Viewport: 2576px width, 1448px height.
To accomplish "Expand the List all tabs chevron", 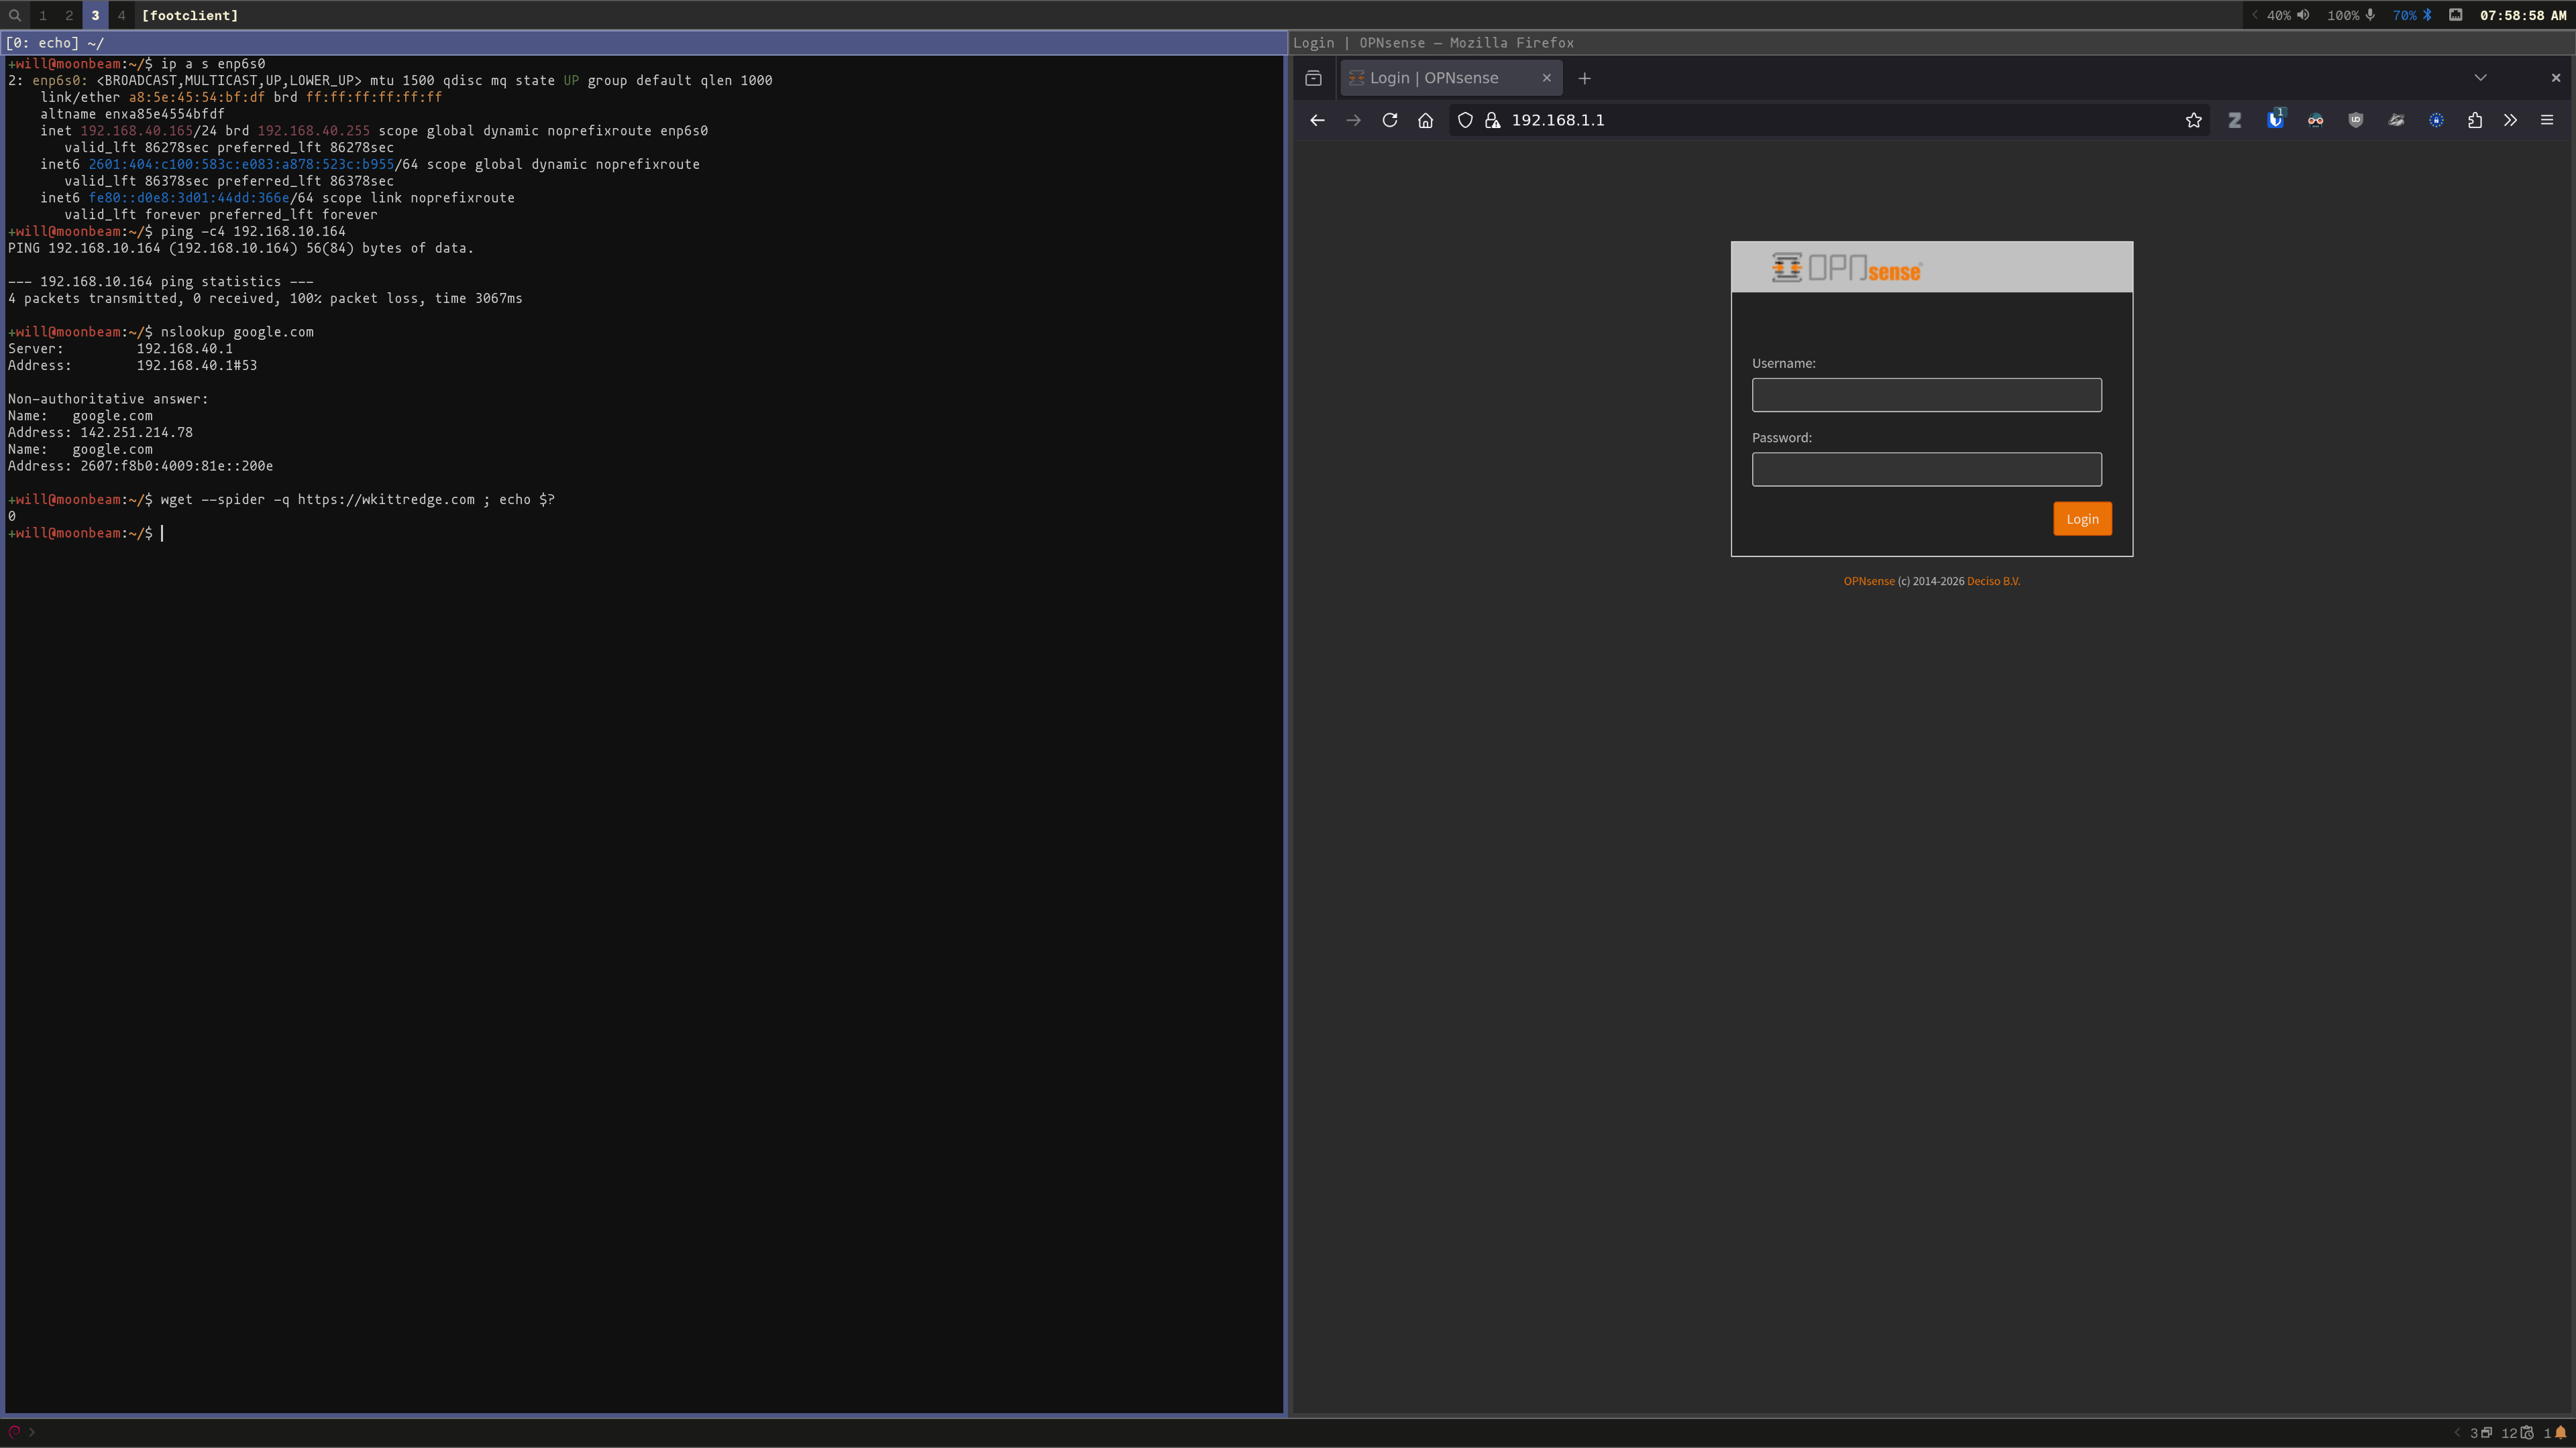I will pyautogui.click(x=2480, y=78).
